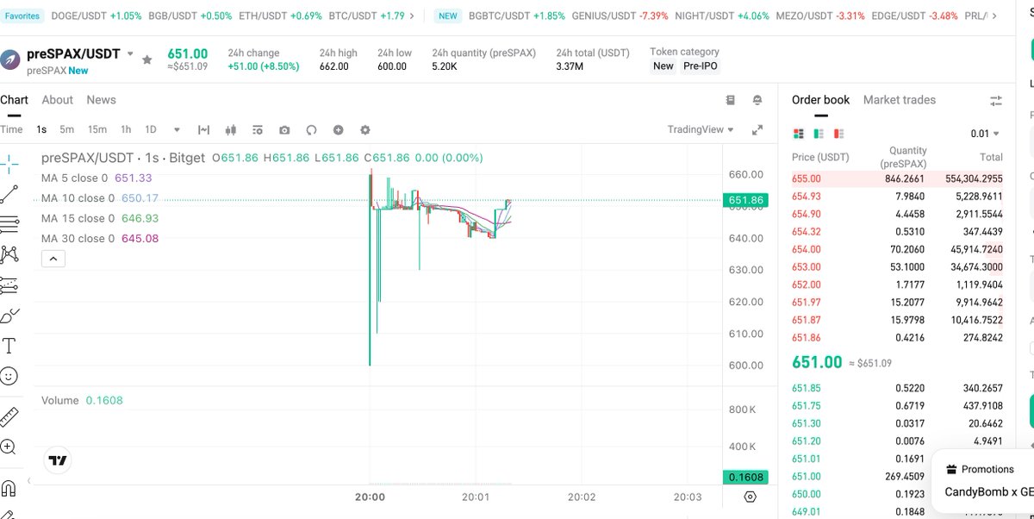
Task: Select the 15m time interval
Action: 97,129
